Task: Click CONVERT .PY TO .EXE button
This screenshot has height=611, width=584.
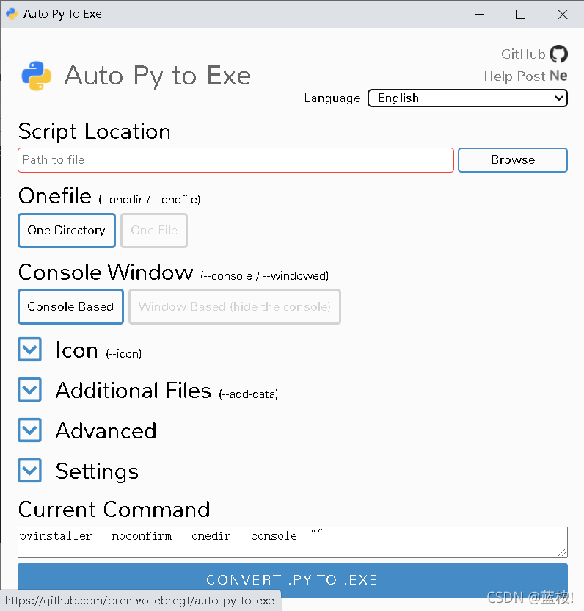Action: pos(293,580)
